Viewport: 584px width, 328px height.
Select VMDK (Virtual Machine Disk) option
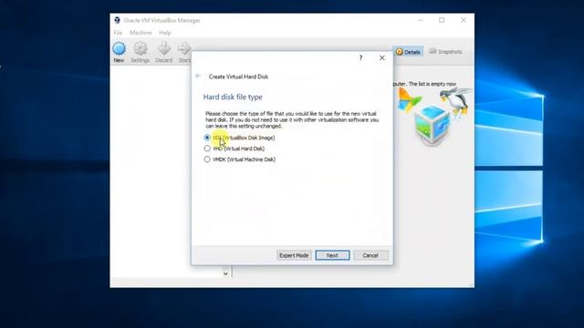click(240, 159)
